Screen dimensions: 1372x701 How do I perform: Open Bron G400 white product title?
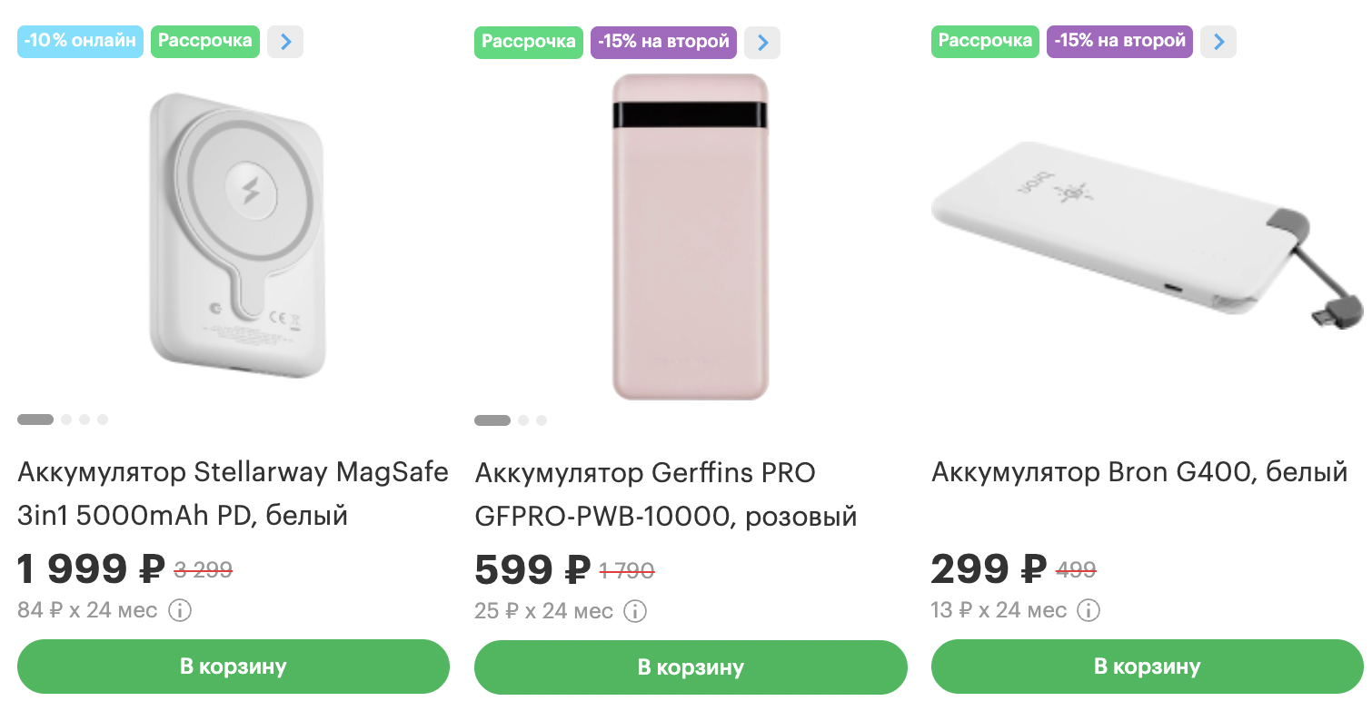pyautogui.click(x=1139, y=473)
